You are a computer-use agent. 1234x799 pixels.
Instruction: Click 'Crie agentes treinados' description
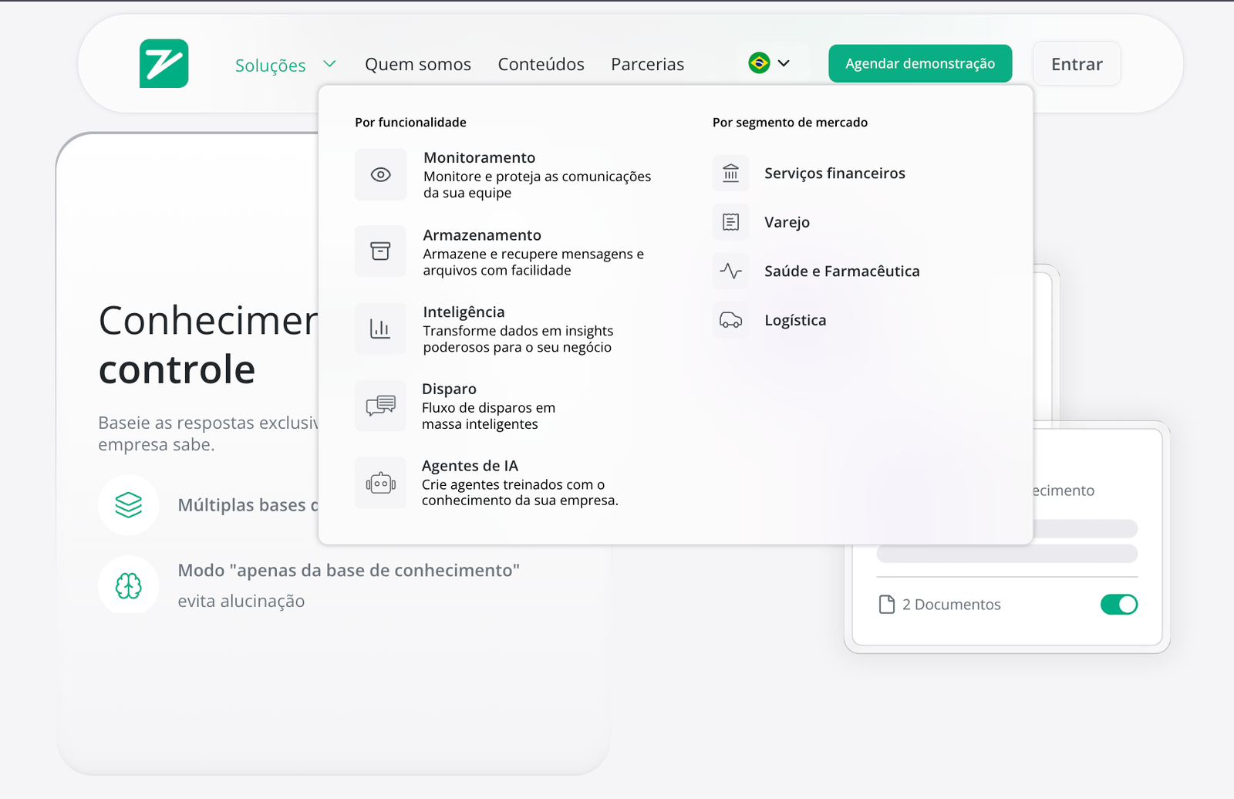point(520,492)
